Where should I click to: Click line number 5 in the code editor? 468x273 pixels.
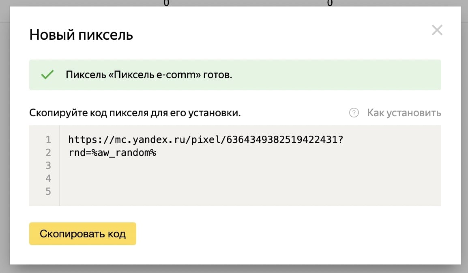[48, 191]
